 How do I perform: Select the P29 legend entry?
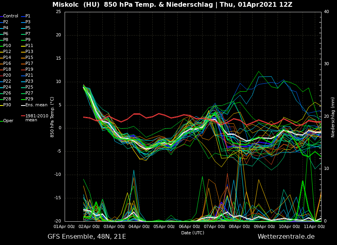point(29,99)
